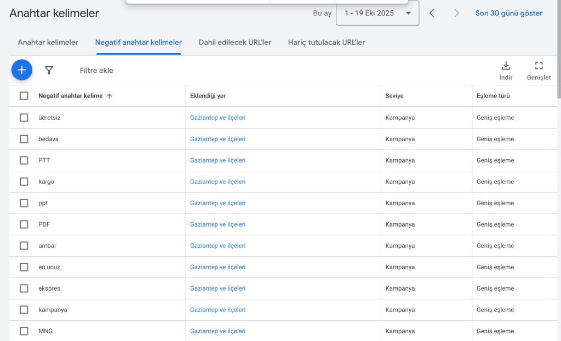Select the checkbox next to kargo

pyautogui.click(x=24, y=182)
